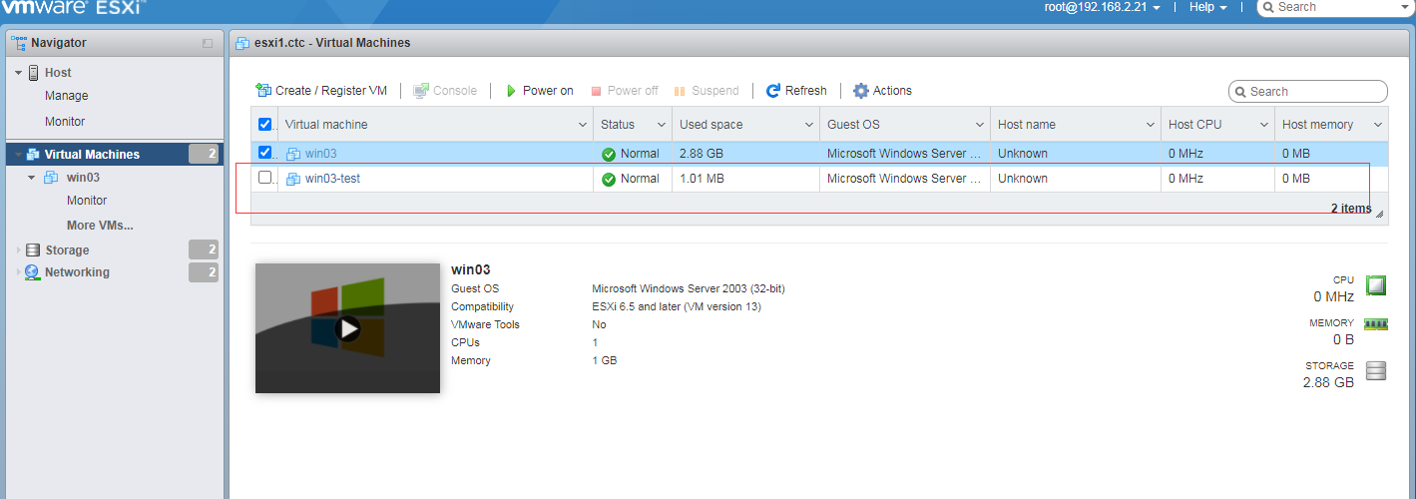Click the Create / Register VM icon

pos(263,90)
